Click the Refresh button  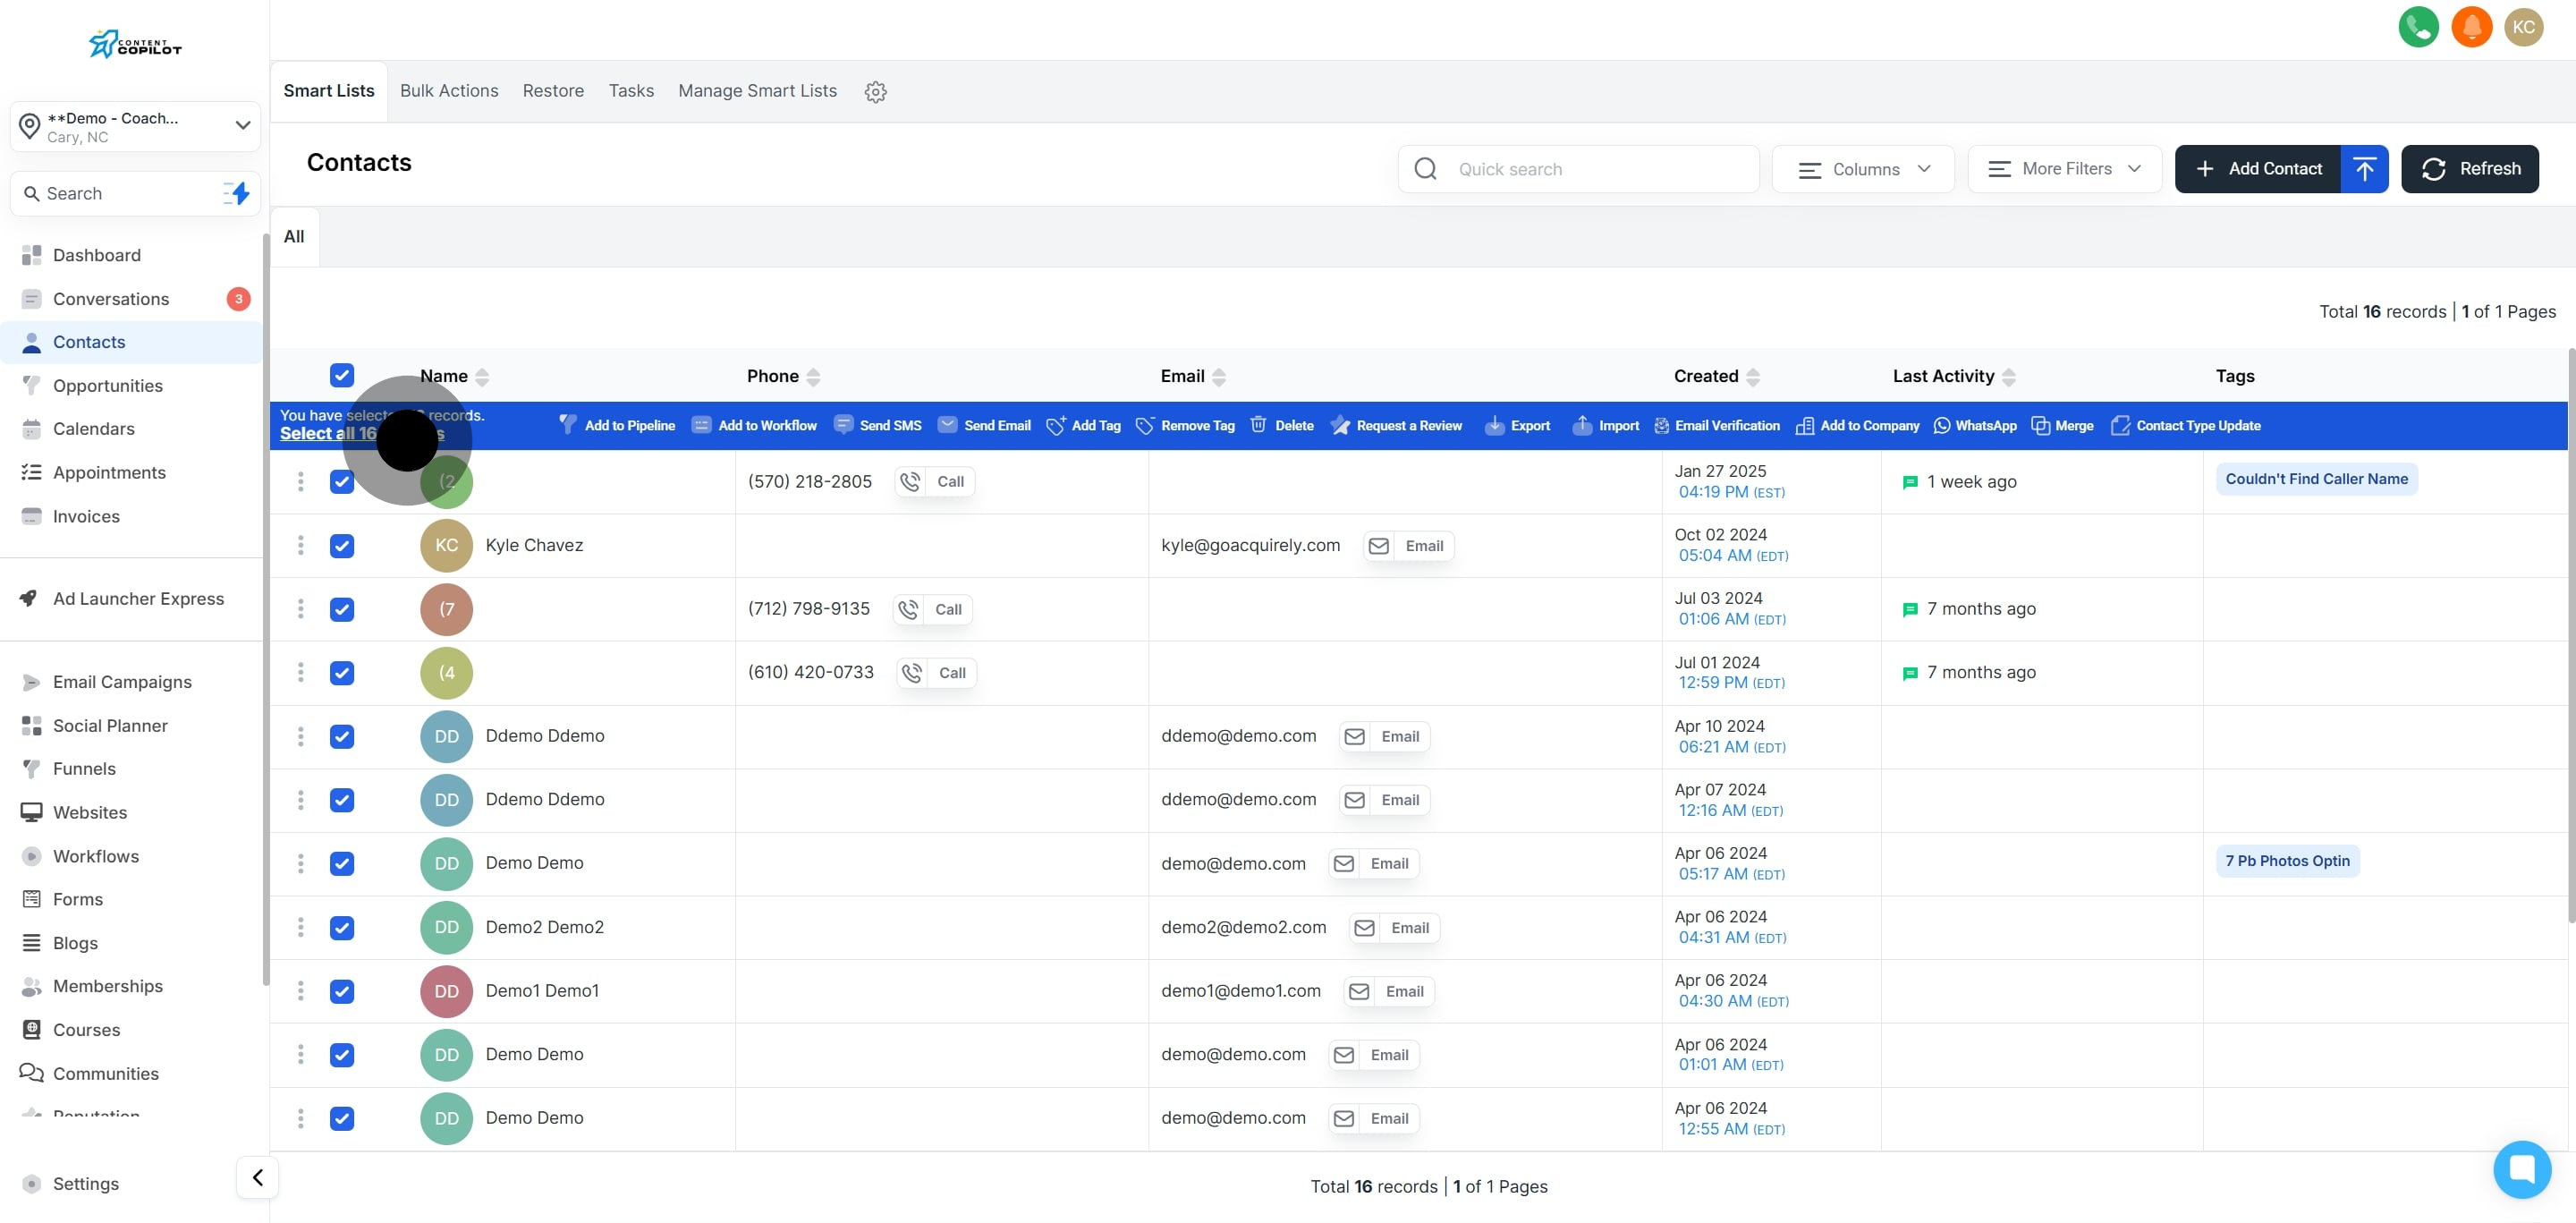point(2469,169)
